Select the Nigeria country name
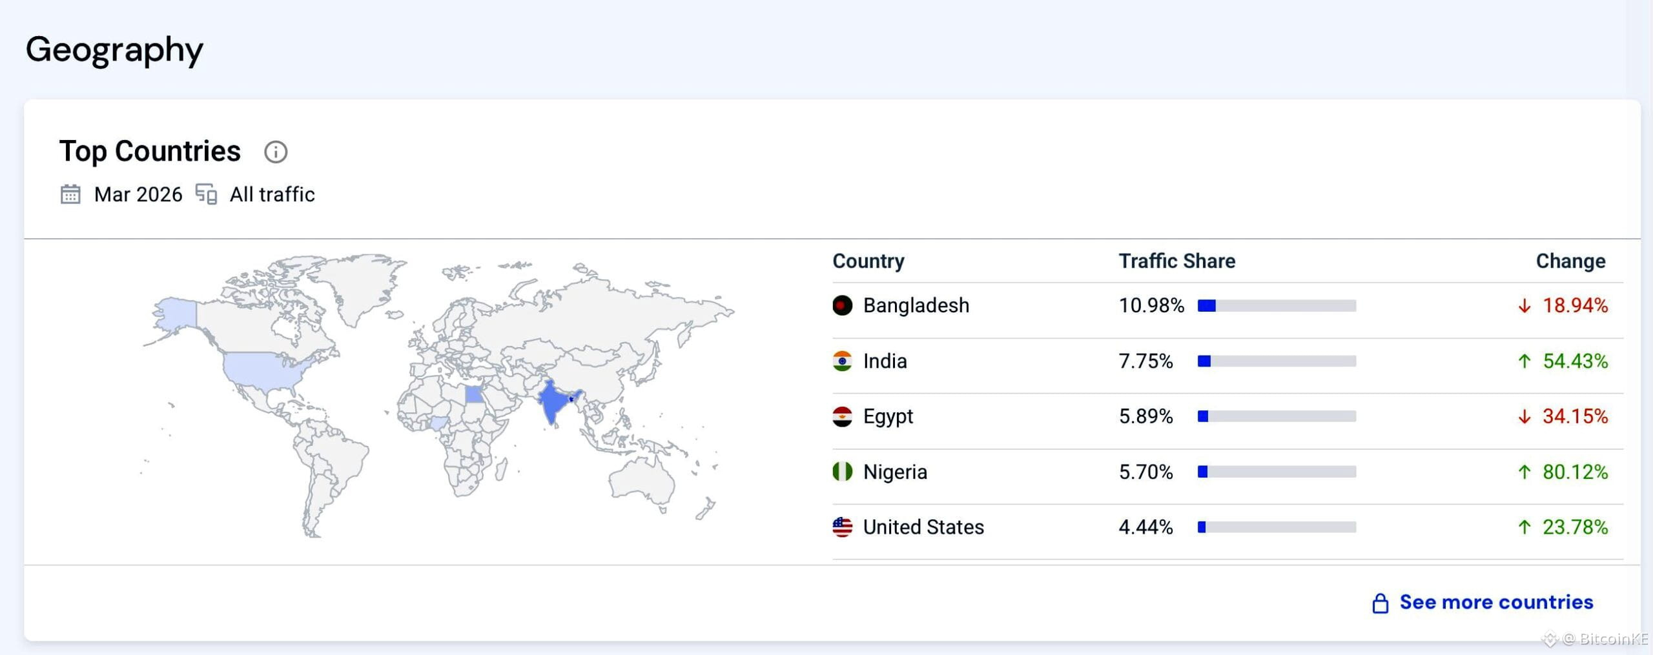 895,472
